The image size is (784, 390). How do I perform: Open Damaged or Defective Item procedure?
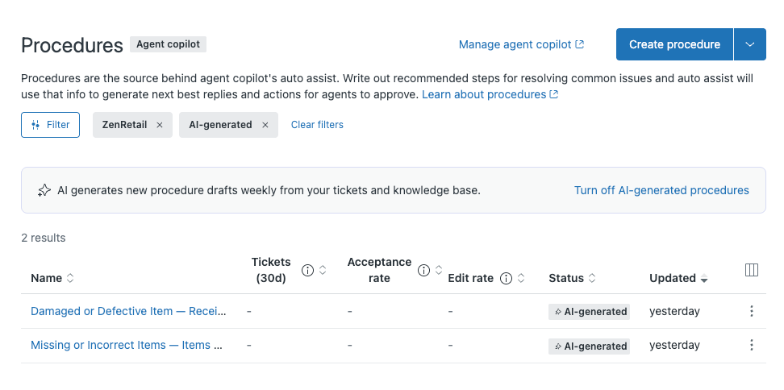click(128, 311)
